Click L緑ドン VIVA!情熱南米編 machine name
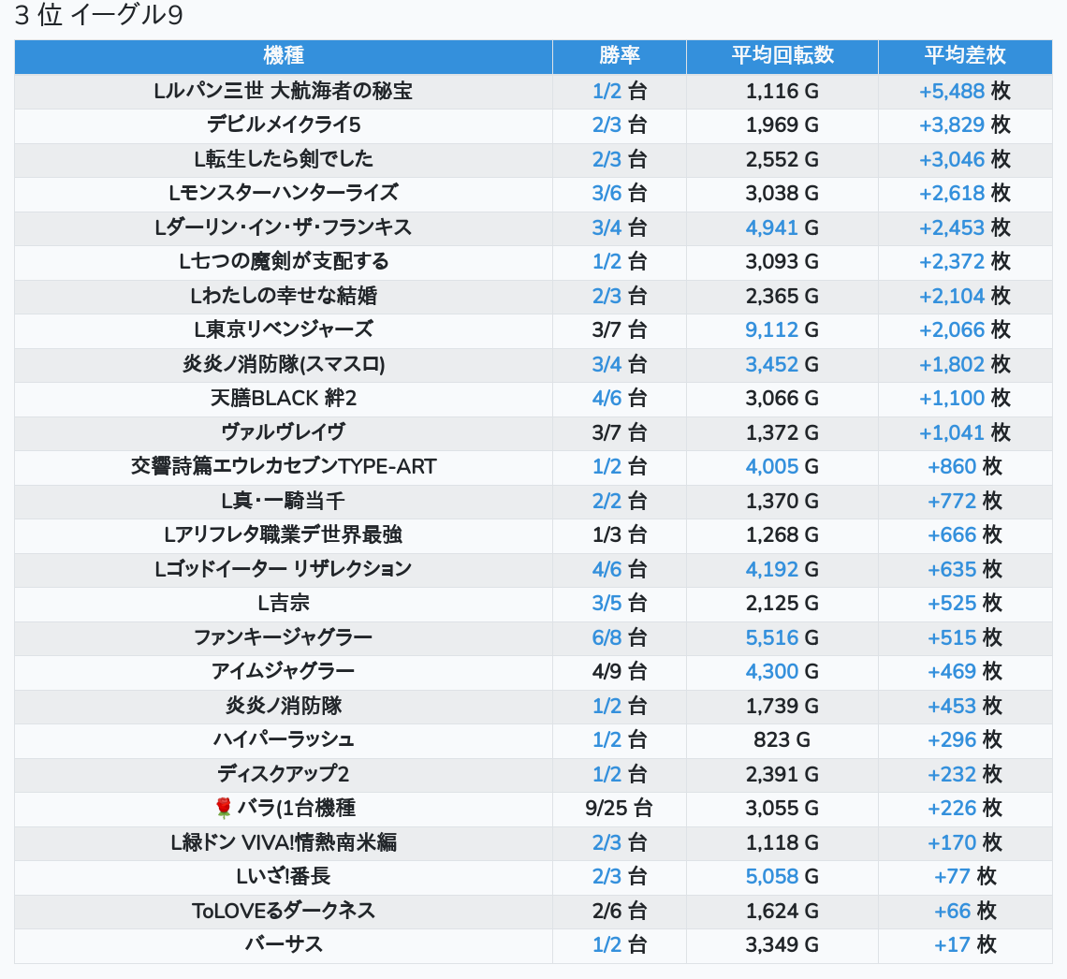 pyautogui.click(x=283, y=842)
